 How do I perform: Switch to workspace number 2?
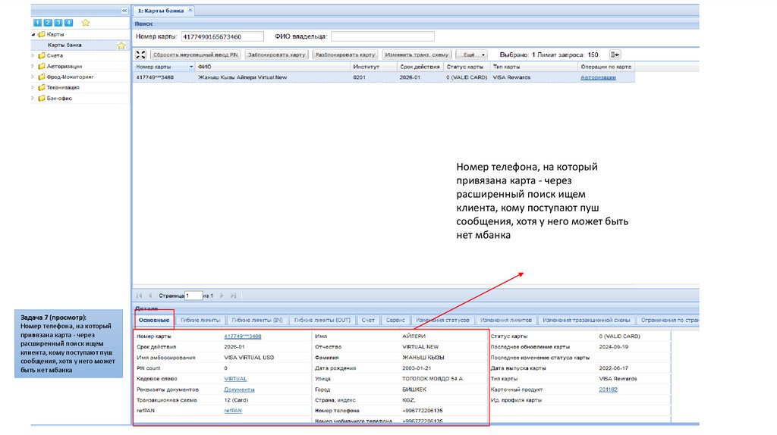49,23
